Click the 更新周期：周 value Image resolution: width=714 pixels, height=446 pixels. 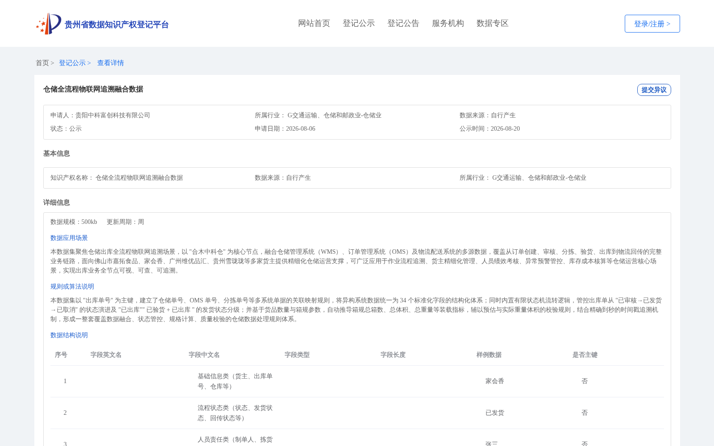(125, 222)
